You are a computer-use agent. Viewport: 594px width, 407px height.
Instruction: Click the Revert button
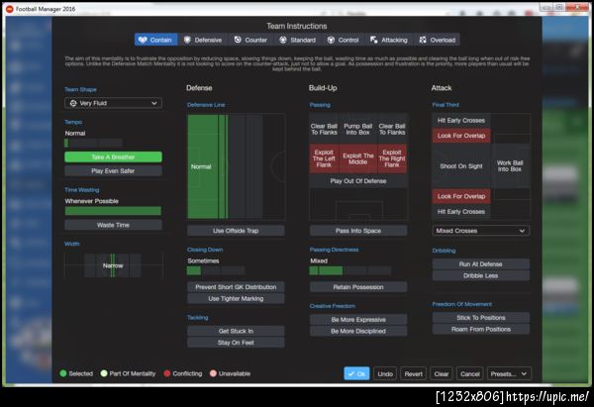(x=413, y=374)
